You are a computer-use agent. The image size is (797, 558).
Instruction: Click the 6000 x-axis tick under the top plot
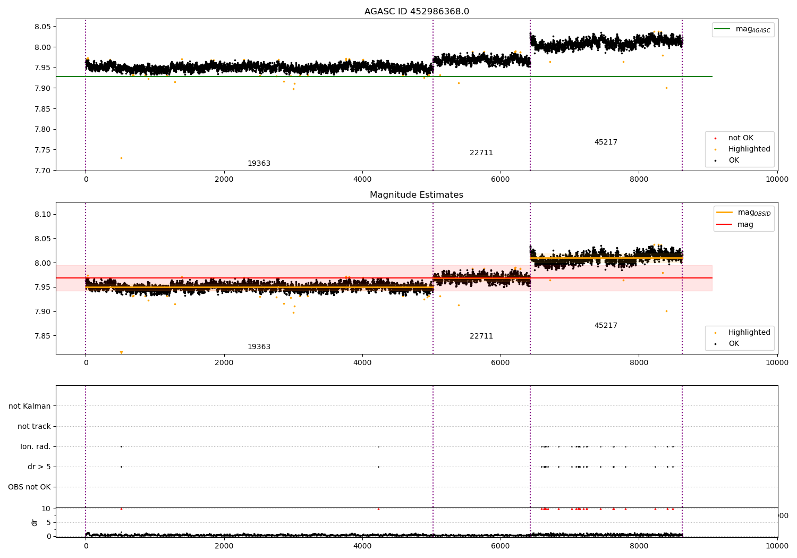[x=501, y=180]
